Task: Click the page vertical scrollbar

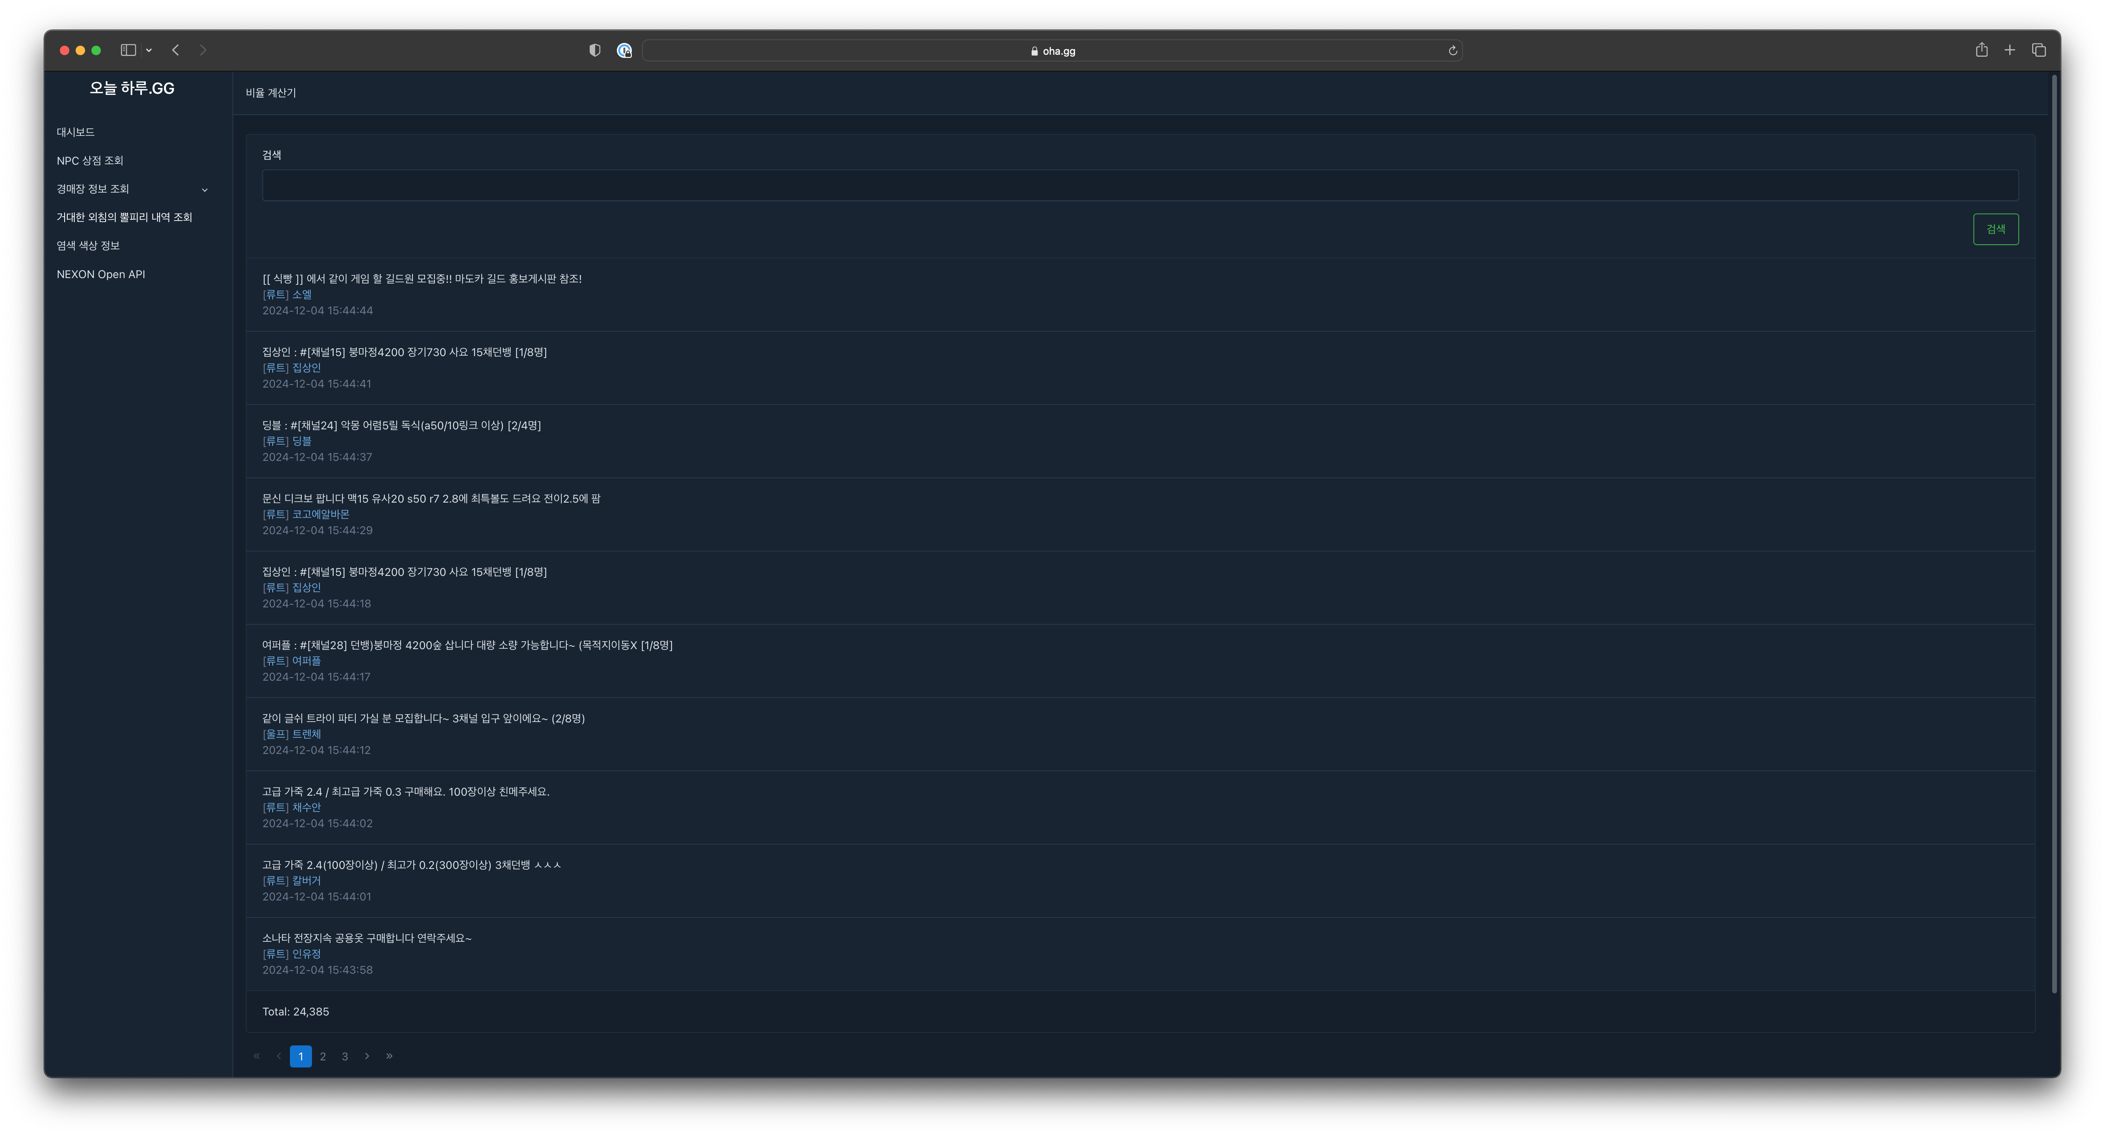Action: coord(2053,531)
